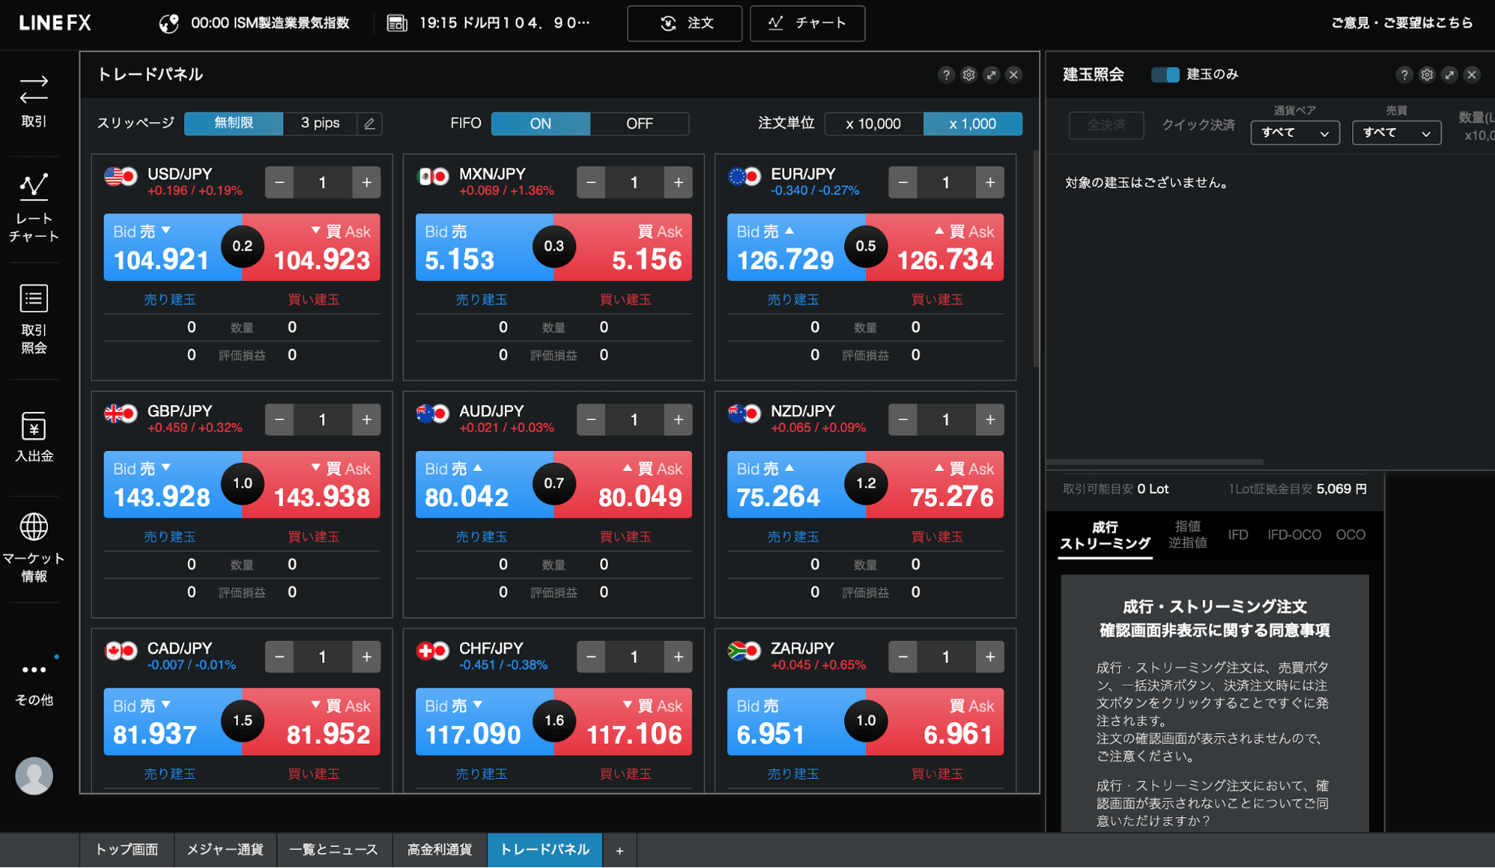Image resolution: width=1495 pixels, height=868 pixels.
Task: Click the MXN/JPY quantity field
Action: click(x=634, y=182)
